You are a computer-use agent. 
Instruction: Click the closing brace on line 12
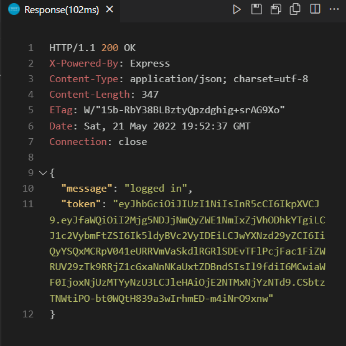(x=52, y=314)
